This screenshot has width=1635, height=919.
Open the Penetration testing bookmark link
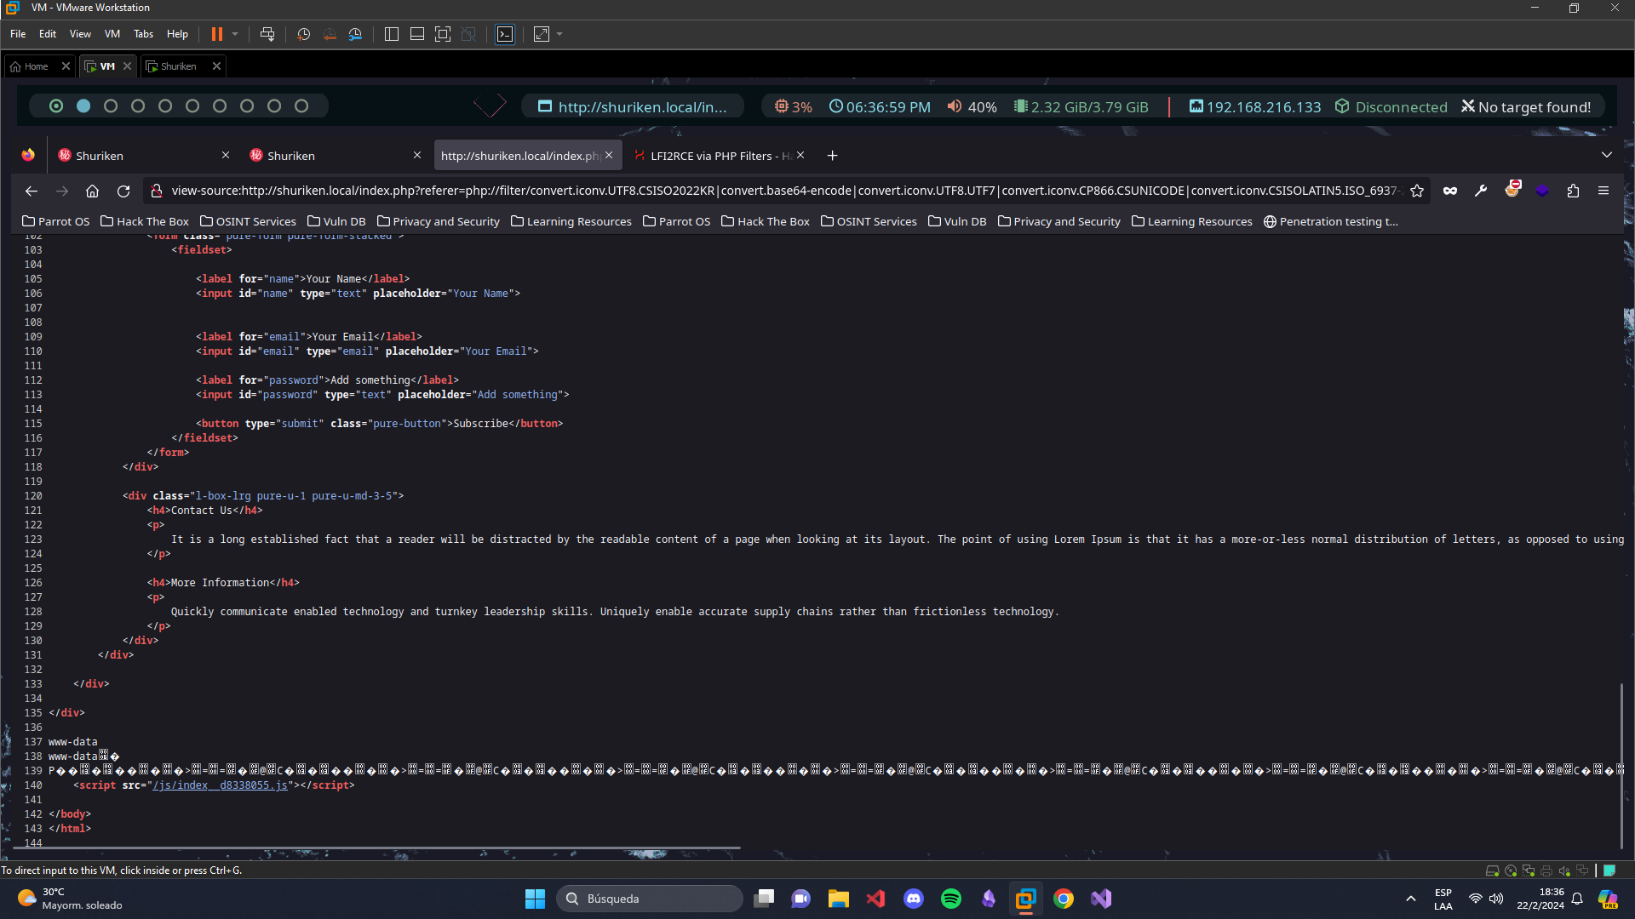coord(1331,221)
